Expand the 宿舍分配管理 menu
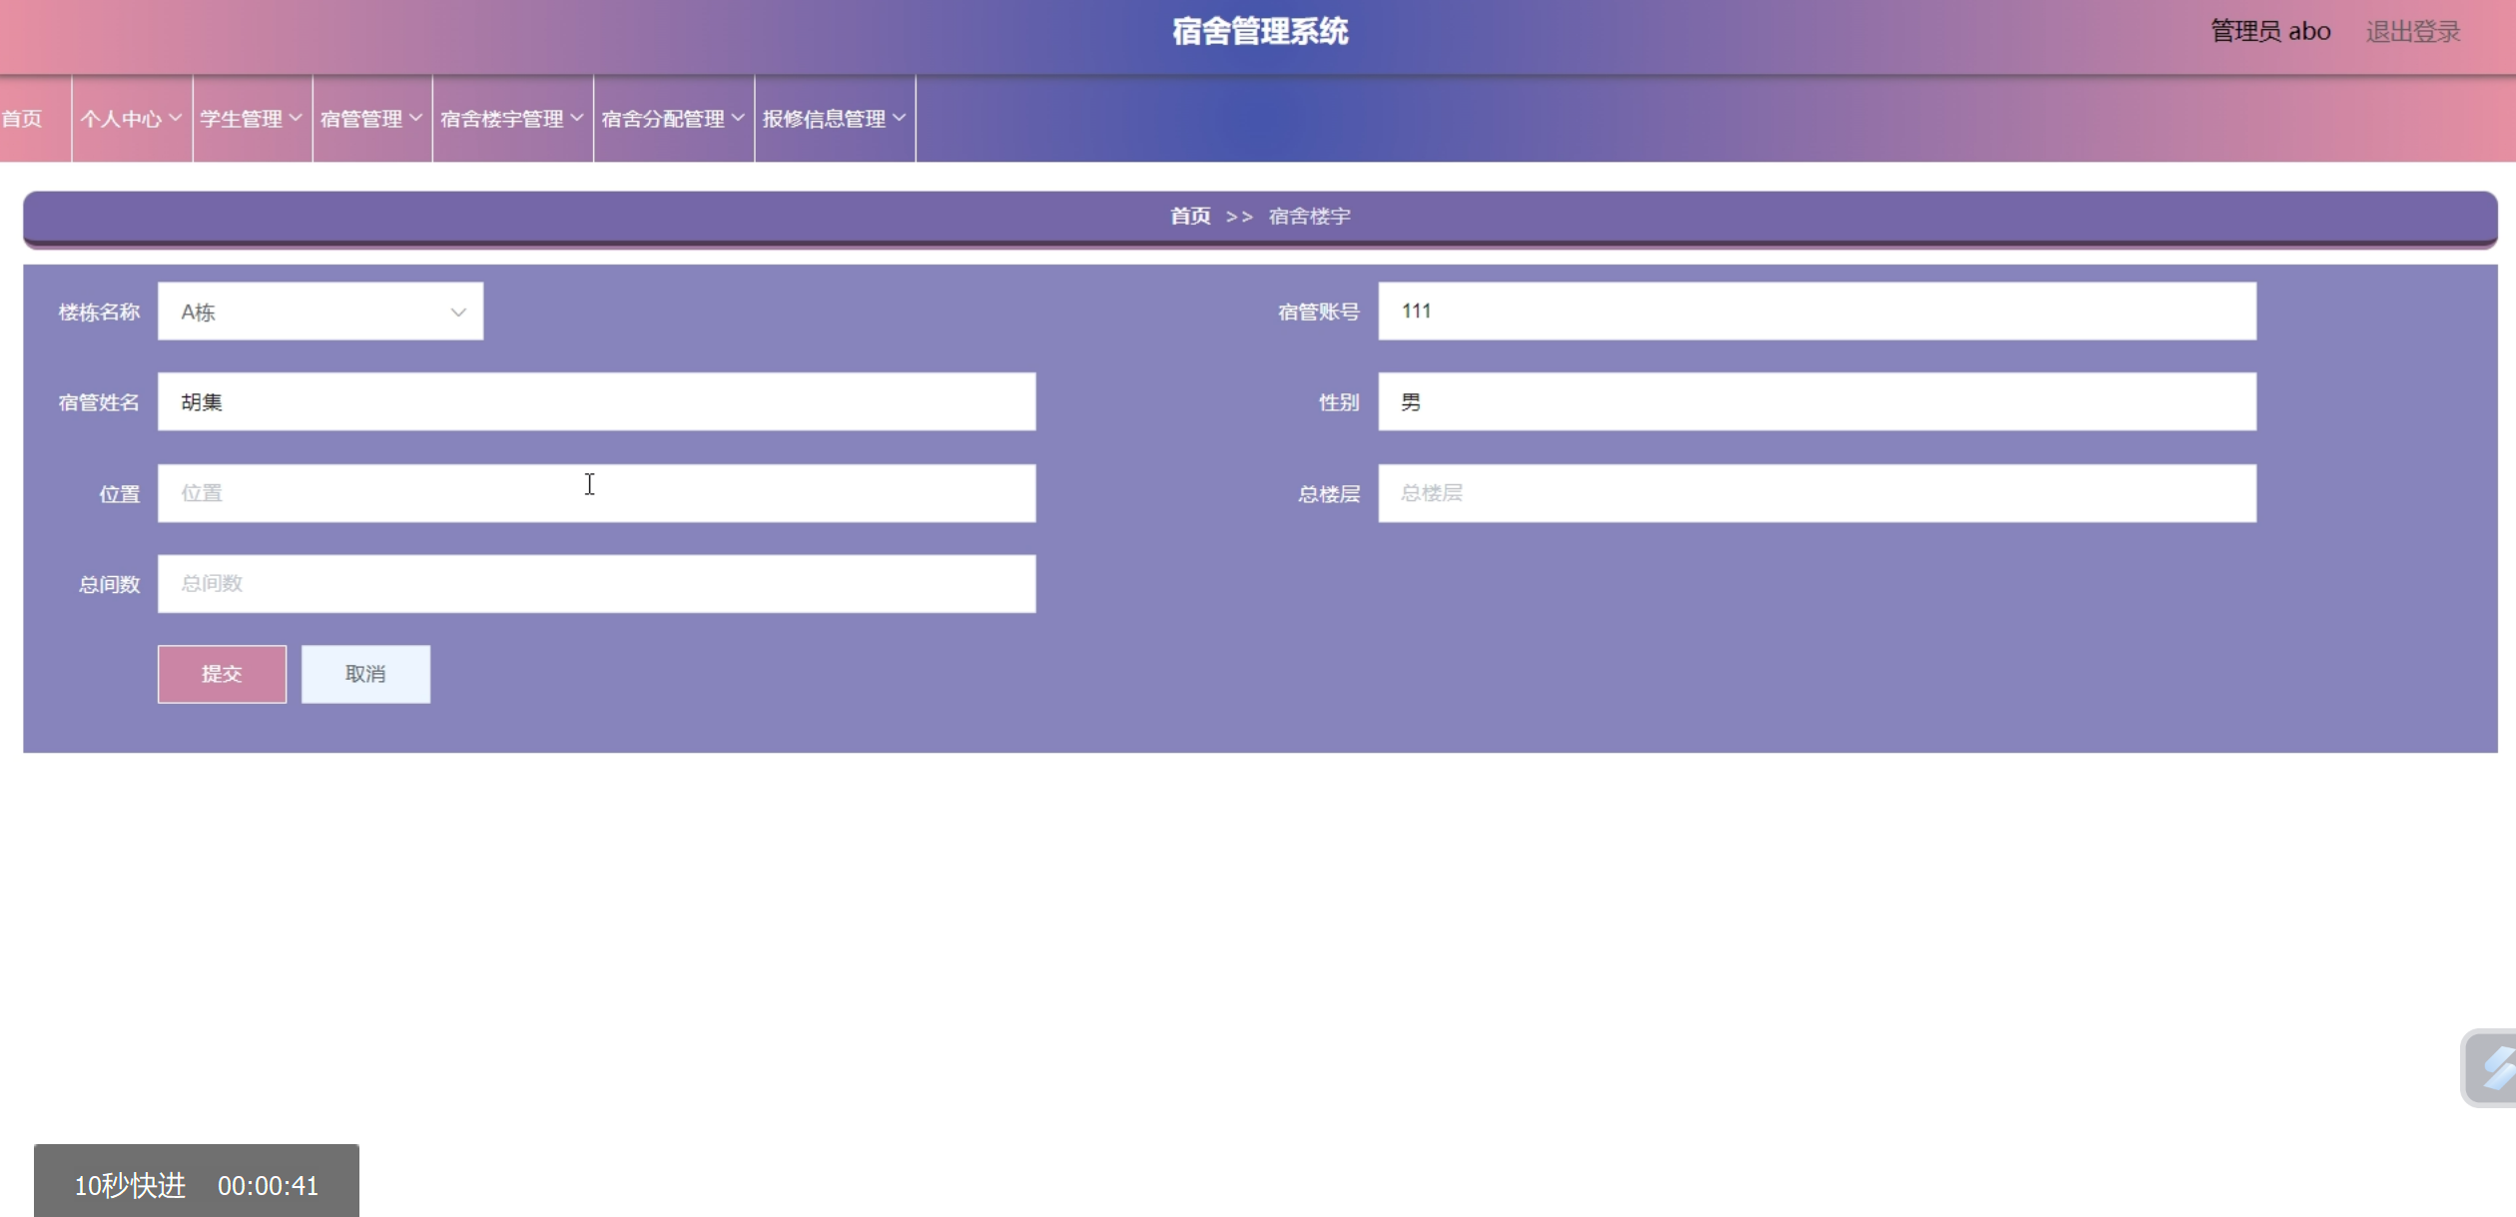The image size is (2516, 1217). pos(673,119)
